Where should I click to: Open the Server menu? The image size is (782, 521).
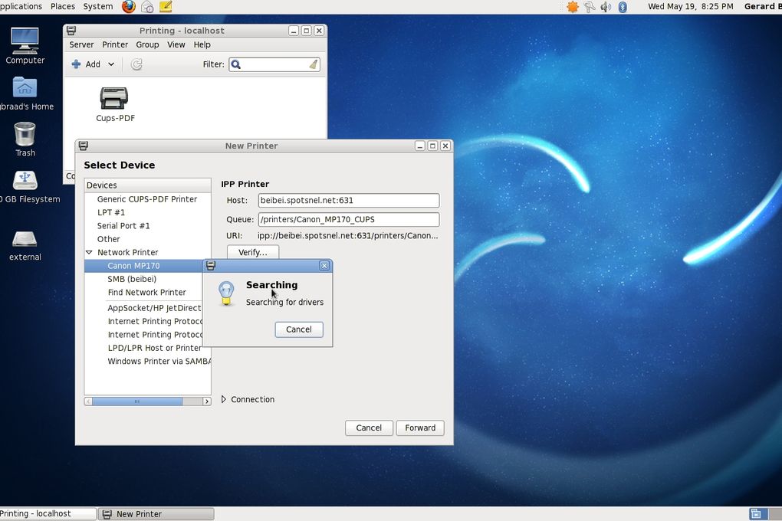81,44
